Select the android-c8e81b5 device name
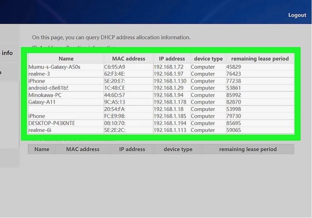Image resolution: width=312 pixels, height=218 pixels. coord(48,88)
